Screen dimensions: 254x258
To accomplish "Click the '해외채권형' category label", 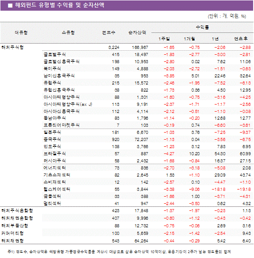I will [12, 241].
